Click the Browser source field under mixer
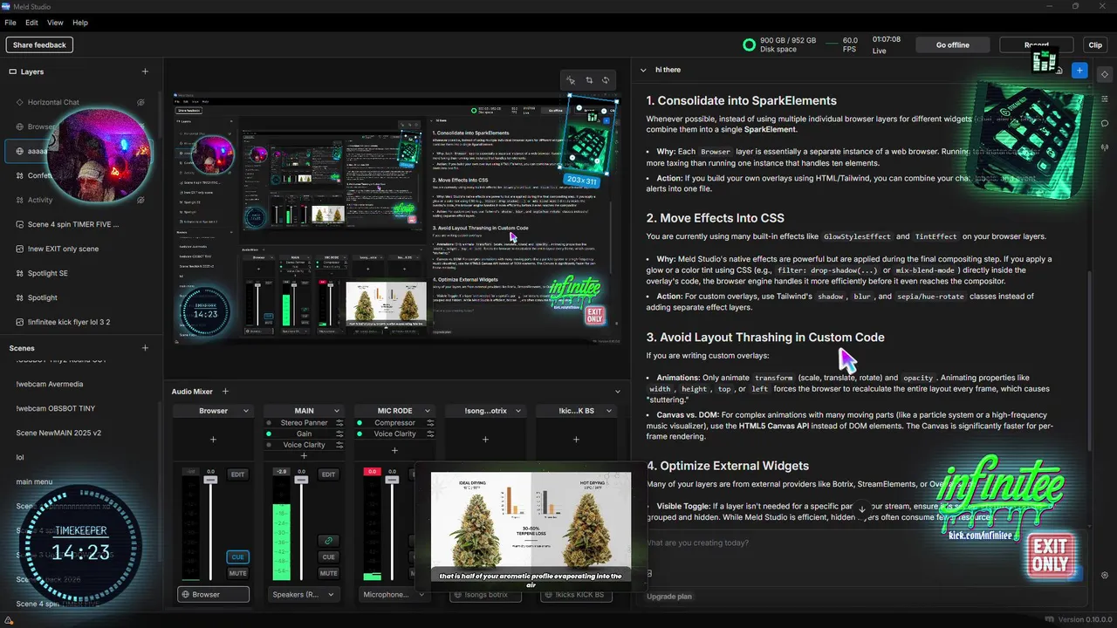The height and width of the screenshot is (628, 1117). coord(213,594)
